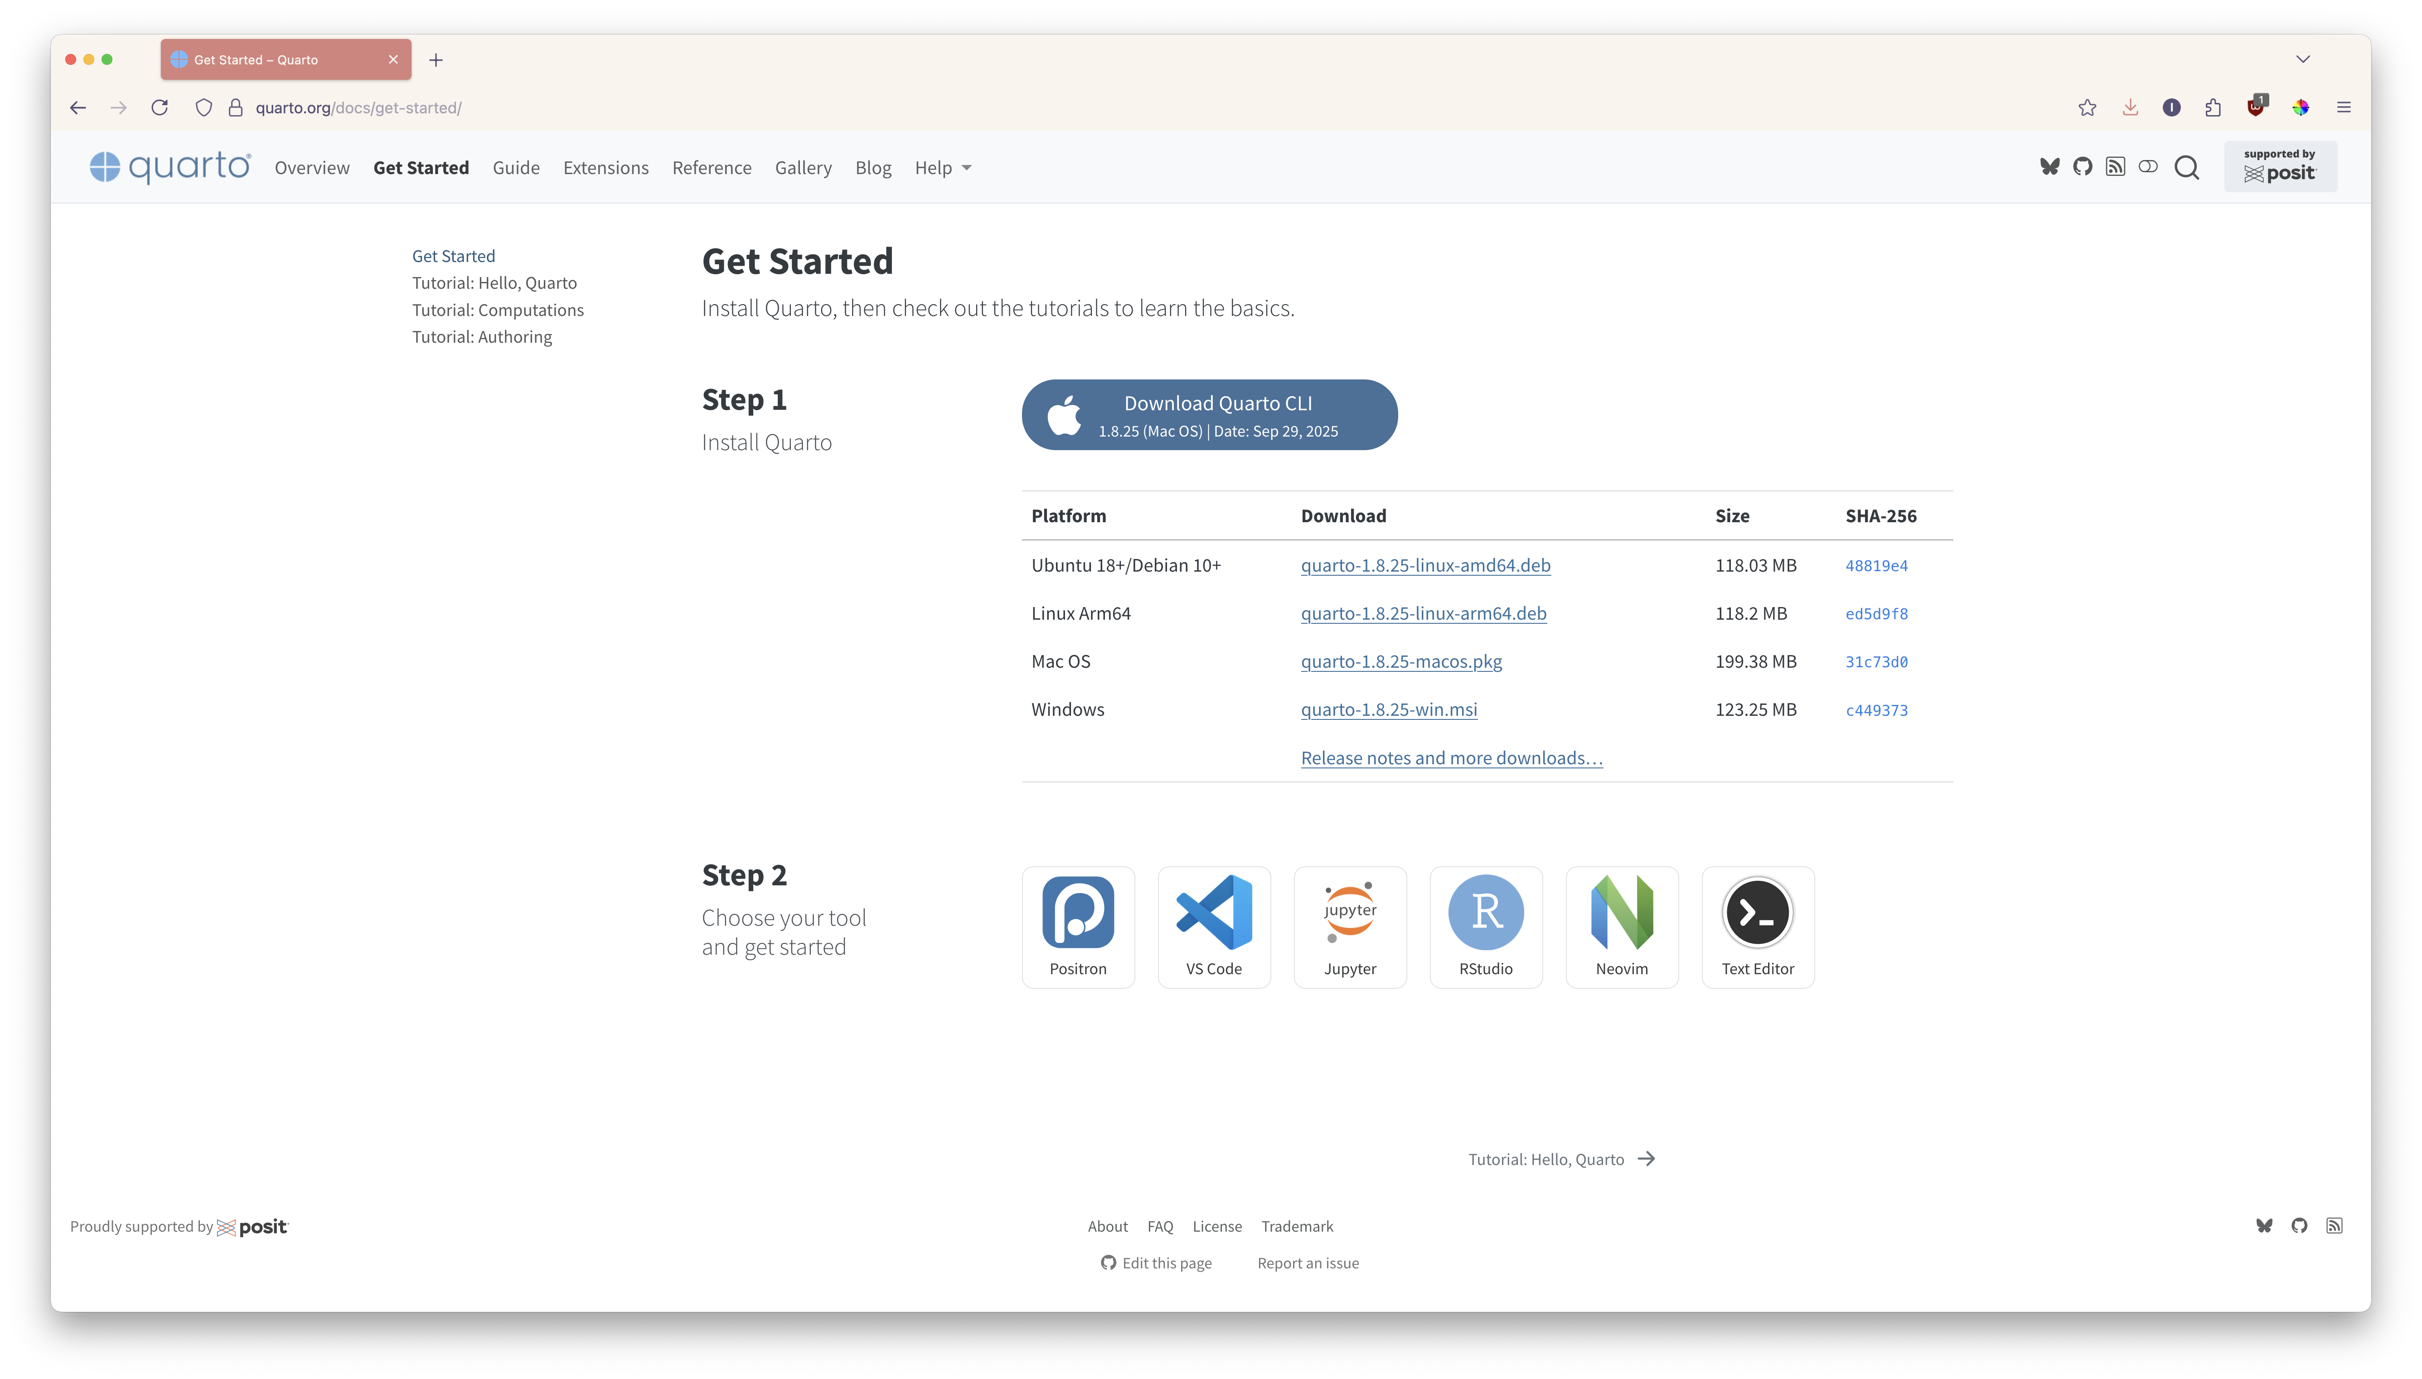Open the Bluesky butterfly icon in the navbar
This screenshot has width=2422, height=1379.
point(2049,168)
